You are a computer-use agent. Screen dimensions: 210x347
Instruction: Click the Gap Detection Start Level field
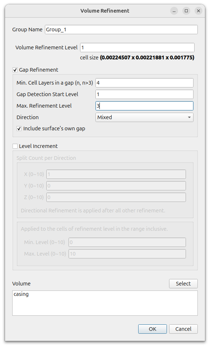(144, 94)
